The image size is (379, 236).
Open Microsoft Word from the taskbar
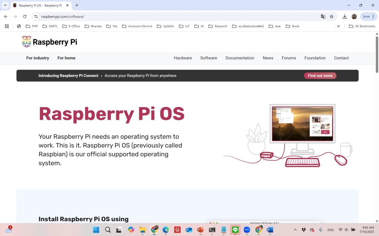click(x=270, y=230)
